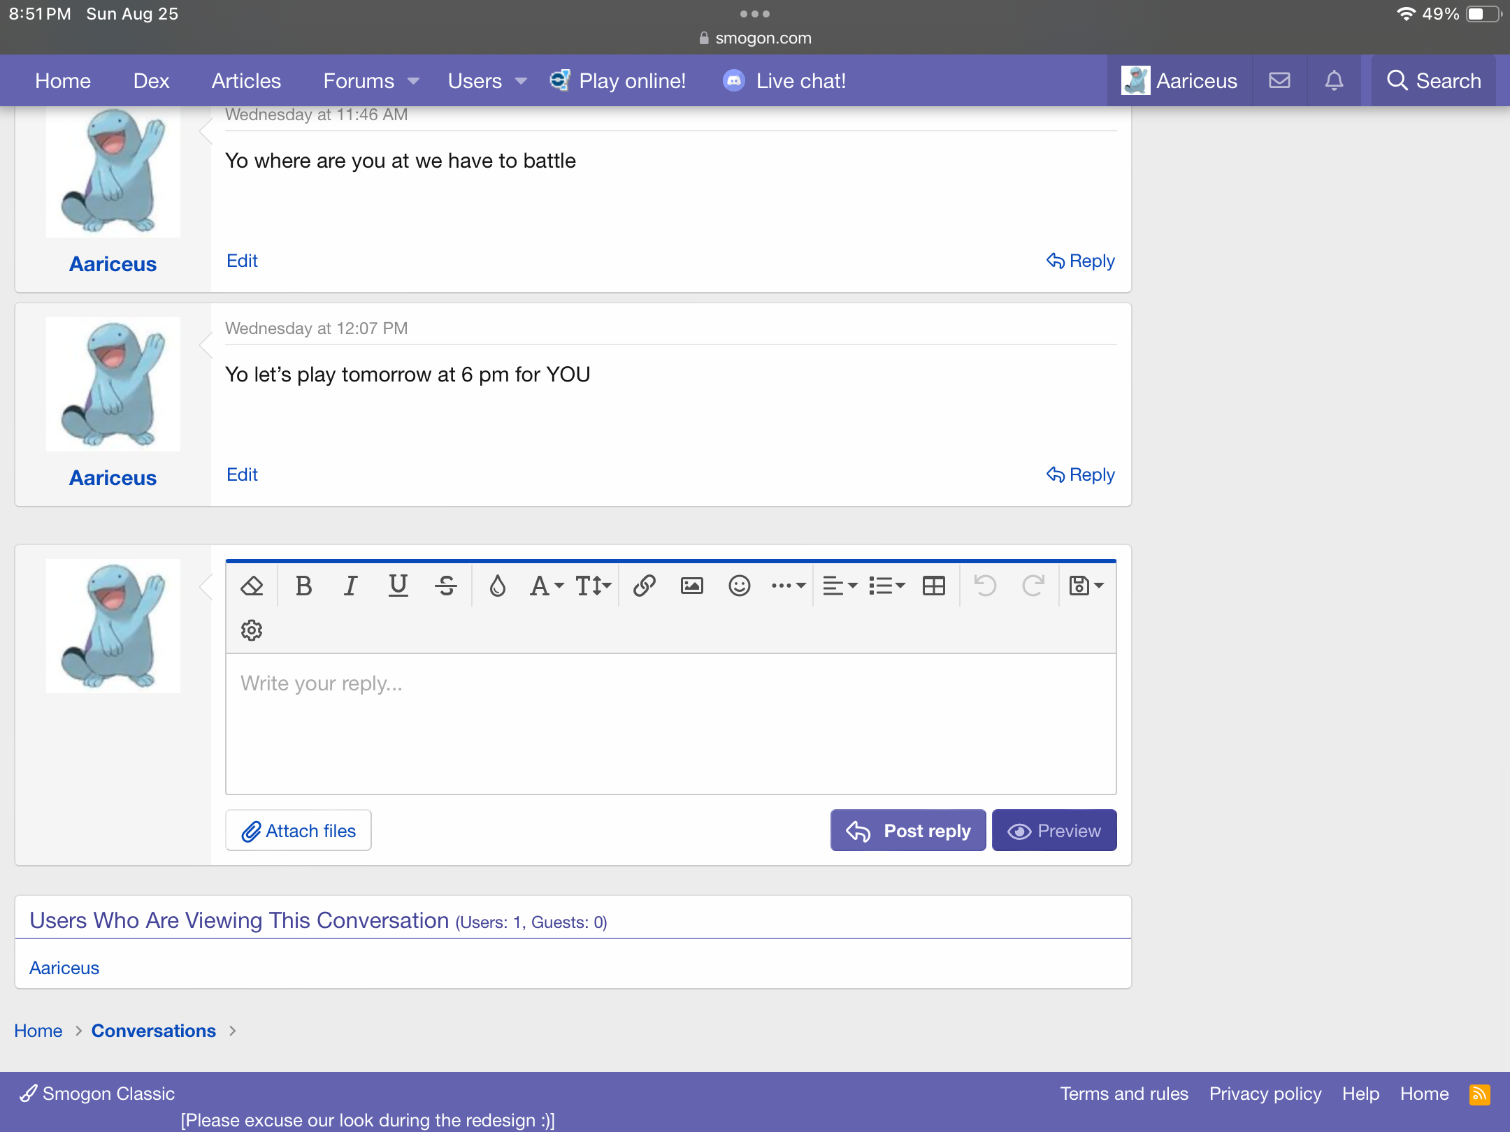Toggle BB code mode gear icon

pos(252,630)
